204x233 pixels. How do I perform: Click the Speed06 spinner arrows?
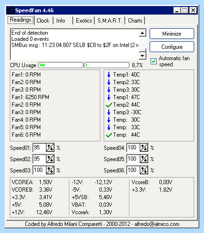click(x=144, y=170)
